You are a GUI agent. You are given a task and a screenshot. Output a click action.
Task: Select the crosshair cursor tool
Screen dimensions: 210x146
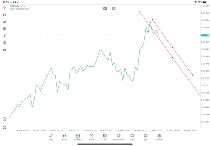[x=5, y=8]
